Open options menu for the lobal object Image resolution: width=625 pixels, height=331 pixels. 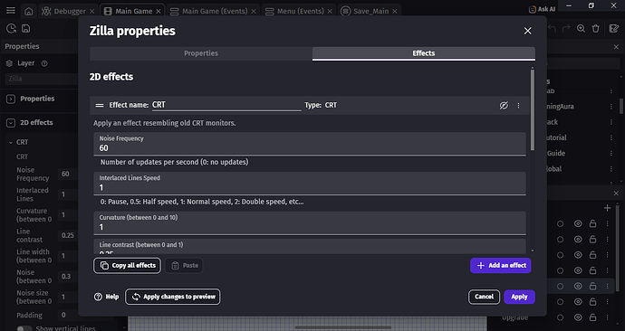tap(611, 169)
